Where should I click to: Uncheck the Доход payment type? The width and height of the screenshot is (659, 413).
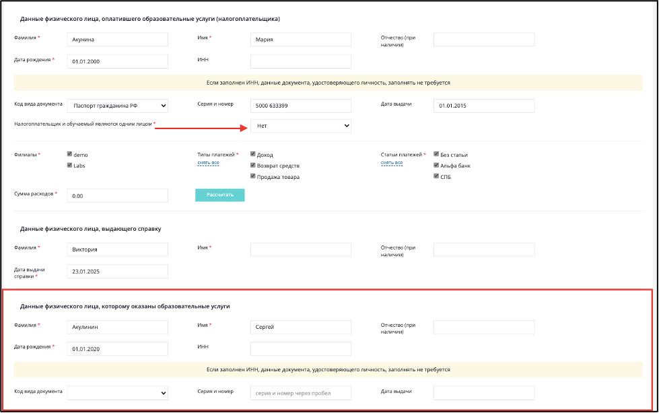click(x=252, y=154)
